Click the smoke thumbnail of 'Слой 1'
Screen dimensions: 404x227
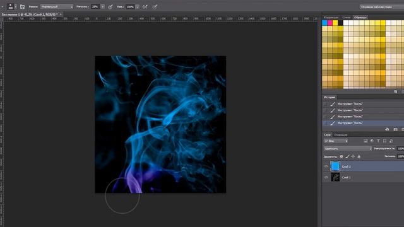point(335,177)
